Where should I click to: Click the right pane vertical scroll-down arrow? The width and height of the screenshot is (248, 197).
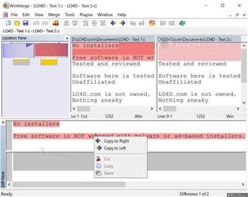click(x=244, y=102)
